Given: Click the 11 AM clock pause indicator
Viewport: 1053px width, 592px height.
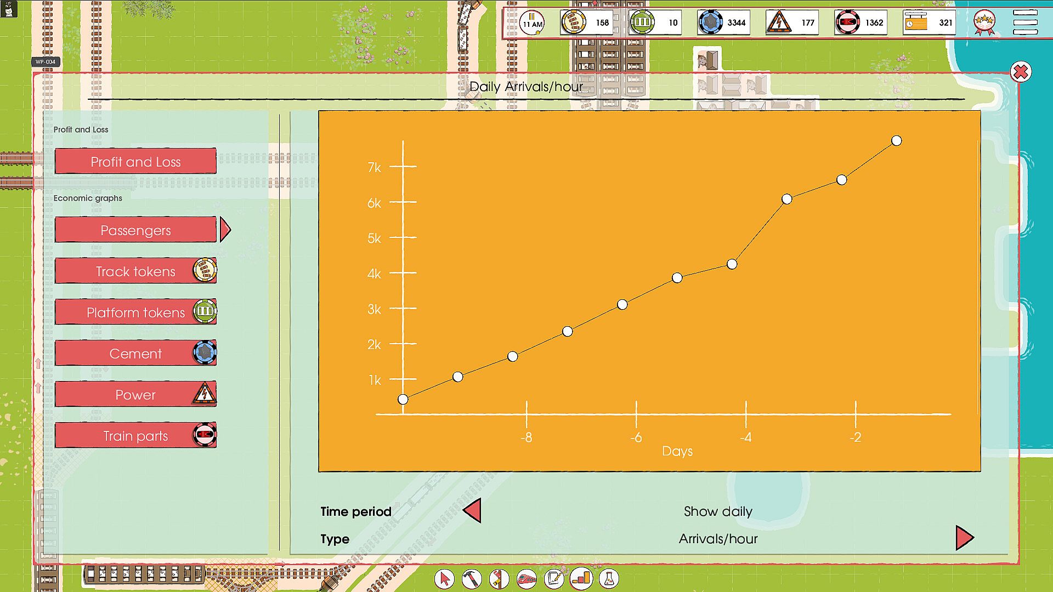Looking at the screenshot, I should tap(532, 23).
